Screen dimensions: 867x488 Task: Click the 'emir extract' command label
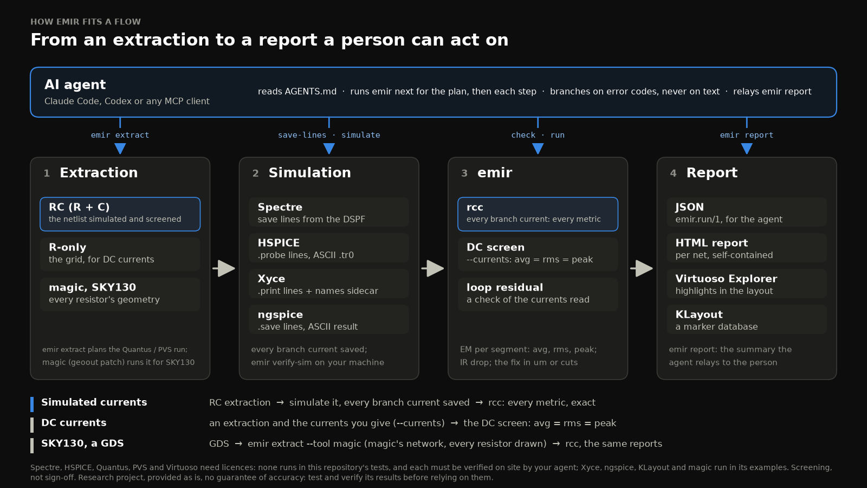[x=120, y=135]
